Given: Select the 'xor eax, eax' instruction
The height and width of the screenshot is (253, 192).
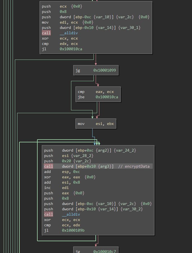Looking at the screenshot, I should click(x=70, y=177).
